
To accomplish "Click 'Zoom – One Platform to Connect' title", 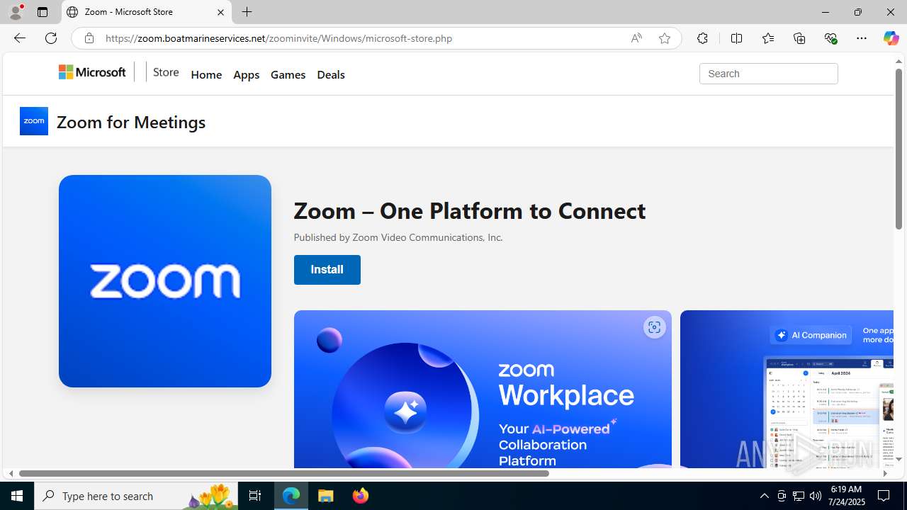I will coord(469,210).
